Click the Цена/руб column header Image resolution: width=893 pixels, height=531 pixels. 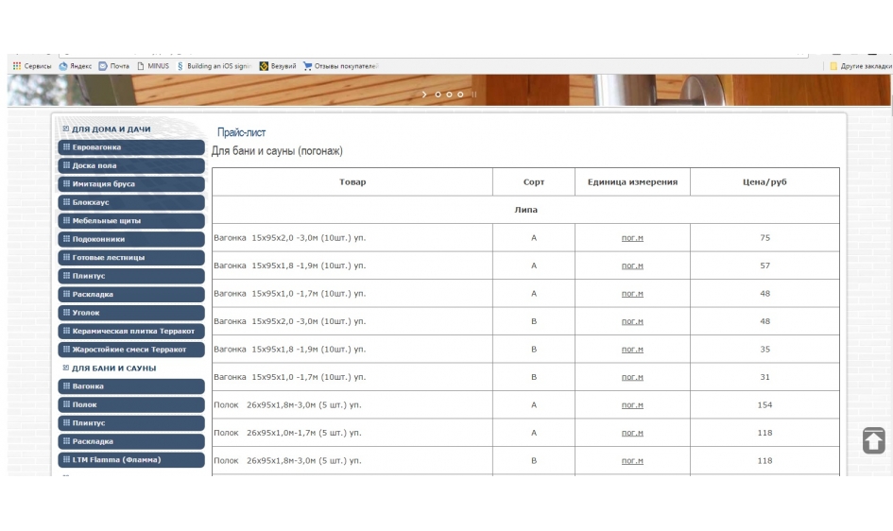pos(764,182)
